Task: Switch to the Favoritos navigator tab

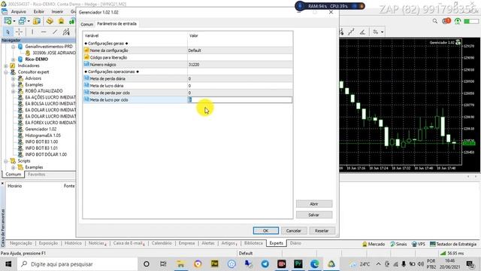Action: point(37,174)
